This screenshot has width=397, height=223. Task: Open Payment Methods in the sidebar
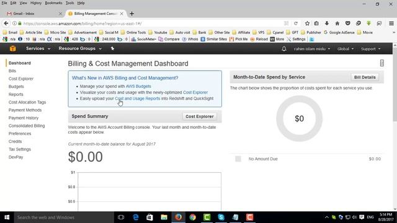coord(25,110)
